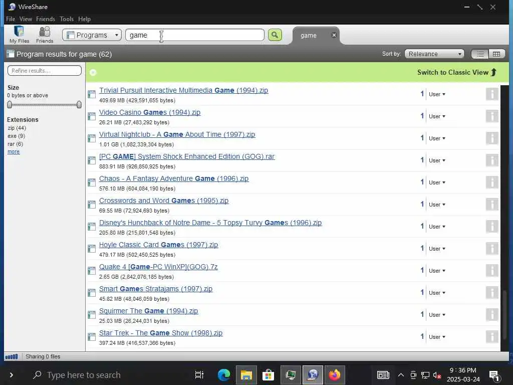The height and width of the screenshot is (385, 513).
Task: Open info for Star Trek Game Show
Action: click(492, 336)
